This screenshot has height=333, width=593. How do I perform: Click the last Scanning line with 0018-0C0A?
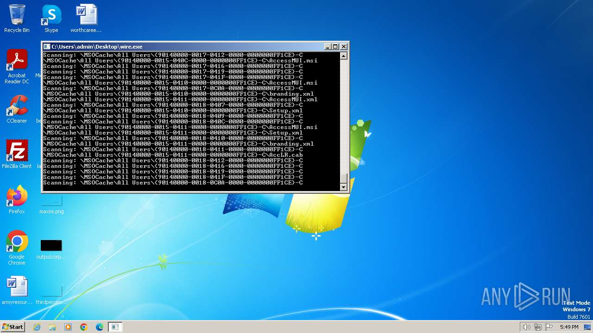point(173,183)
